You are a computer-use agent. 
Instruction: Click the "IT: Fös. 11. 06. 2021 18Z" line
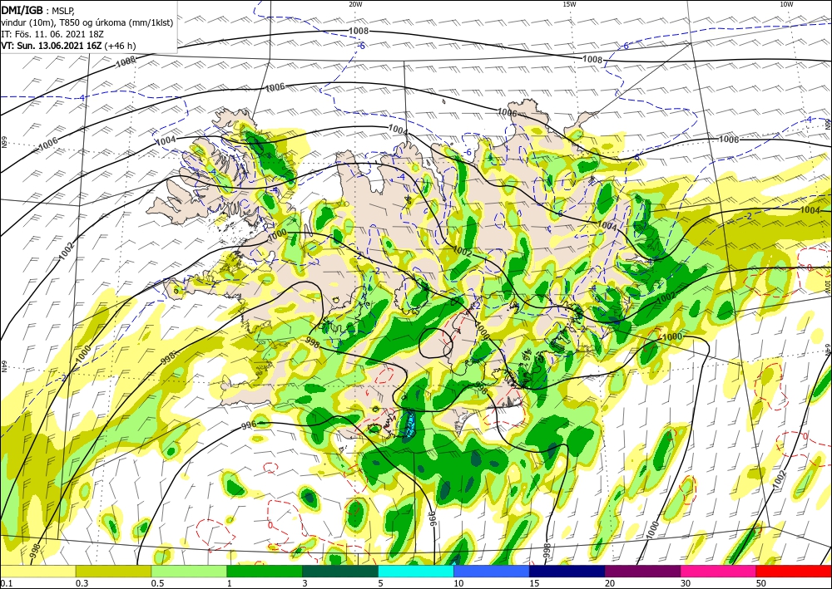pyautogui.click(x=52, y=34)
